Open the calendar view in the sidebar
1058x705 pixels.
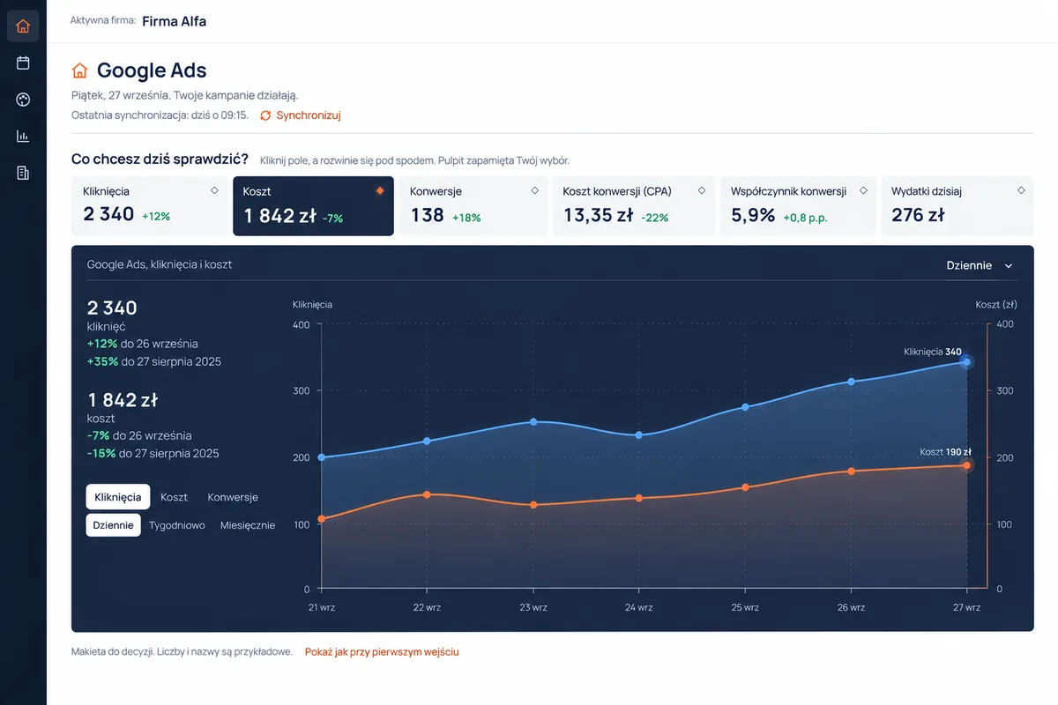point(23,63)
